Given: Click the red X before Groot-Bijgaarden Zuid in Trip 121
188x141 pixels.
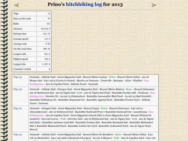Looking at the screenshot, I should [104, 116].
